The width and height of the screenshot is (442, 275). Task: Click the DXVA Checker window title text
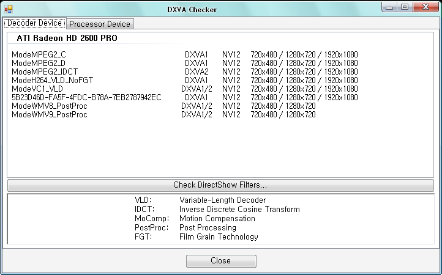coord(192,10)
